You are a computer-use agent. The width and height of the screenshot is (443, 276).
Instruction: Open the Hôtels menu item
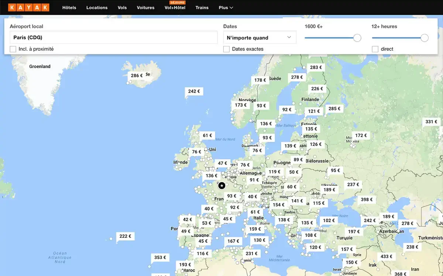[69, 8]
